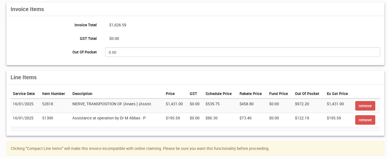Image resolution: width=388 pixels, height=159 pixels.
Task: Click the Service Date column header
Action: 24,94
